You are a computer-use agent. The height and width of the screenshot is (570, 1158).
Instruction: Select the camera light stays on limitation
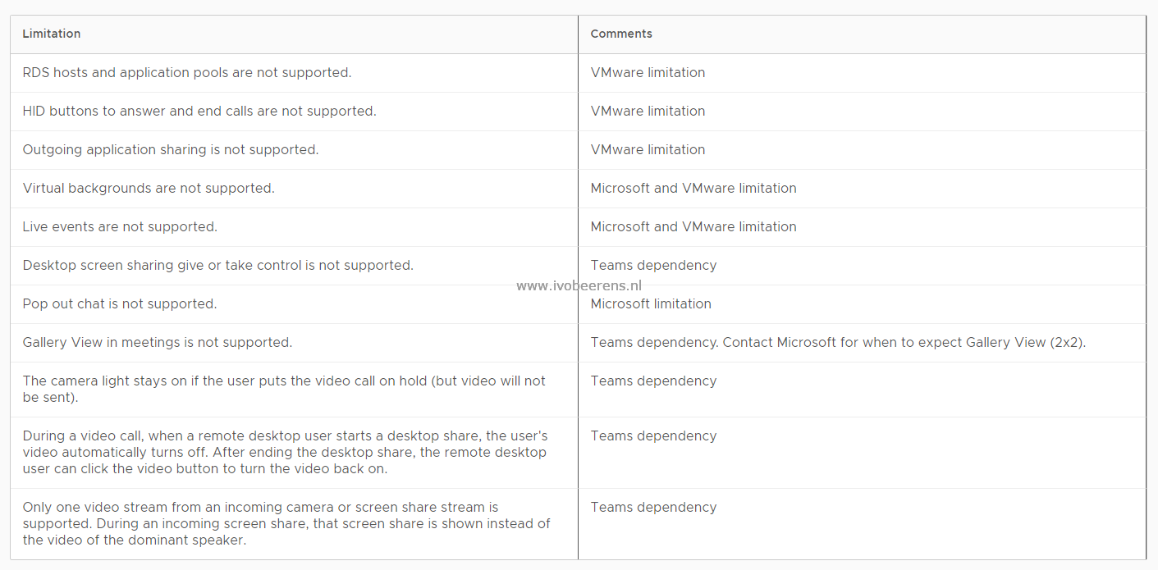284,389
